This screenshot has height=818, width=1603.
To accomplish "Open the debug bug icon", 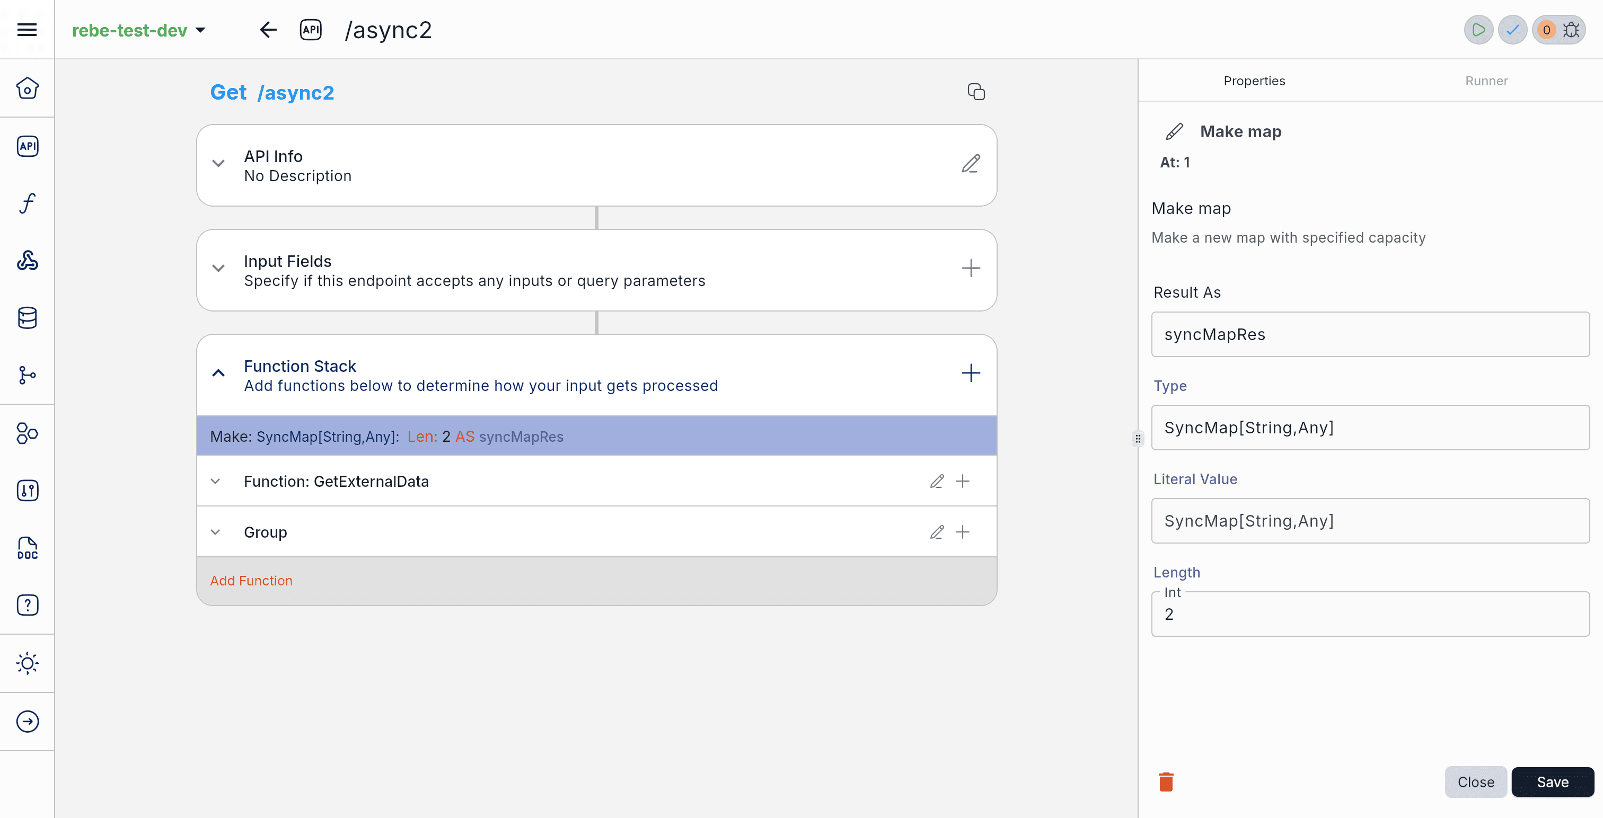I will [1571, 30].
